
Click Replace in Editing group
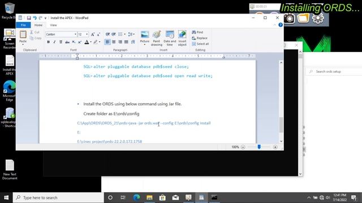pos(200,38)
